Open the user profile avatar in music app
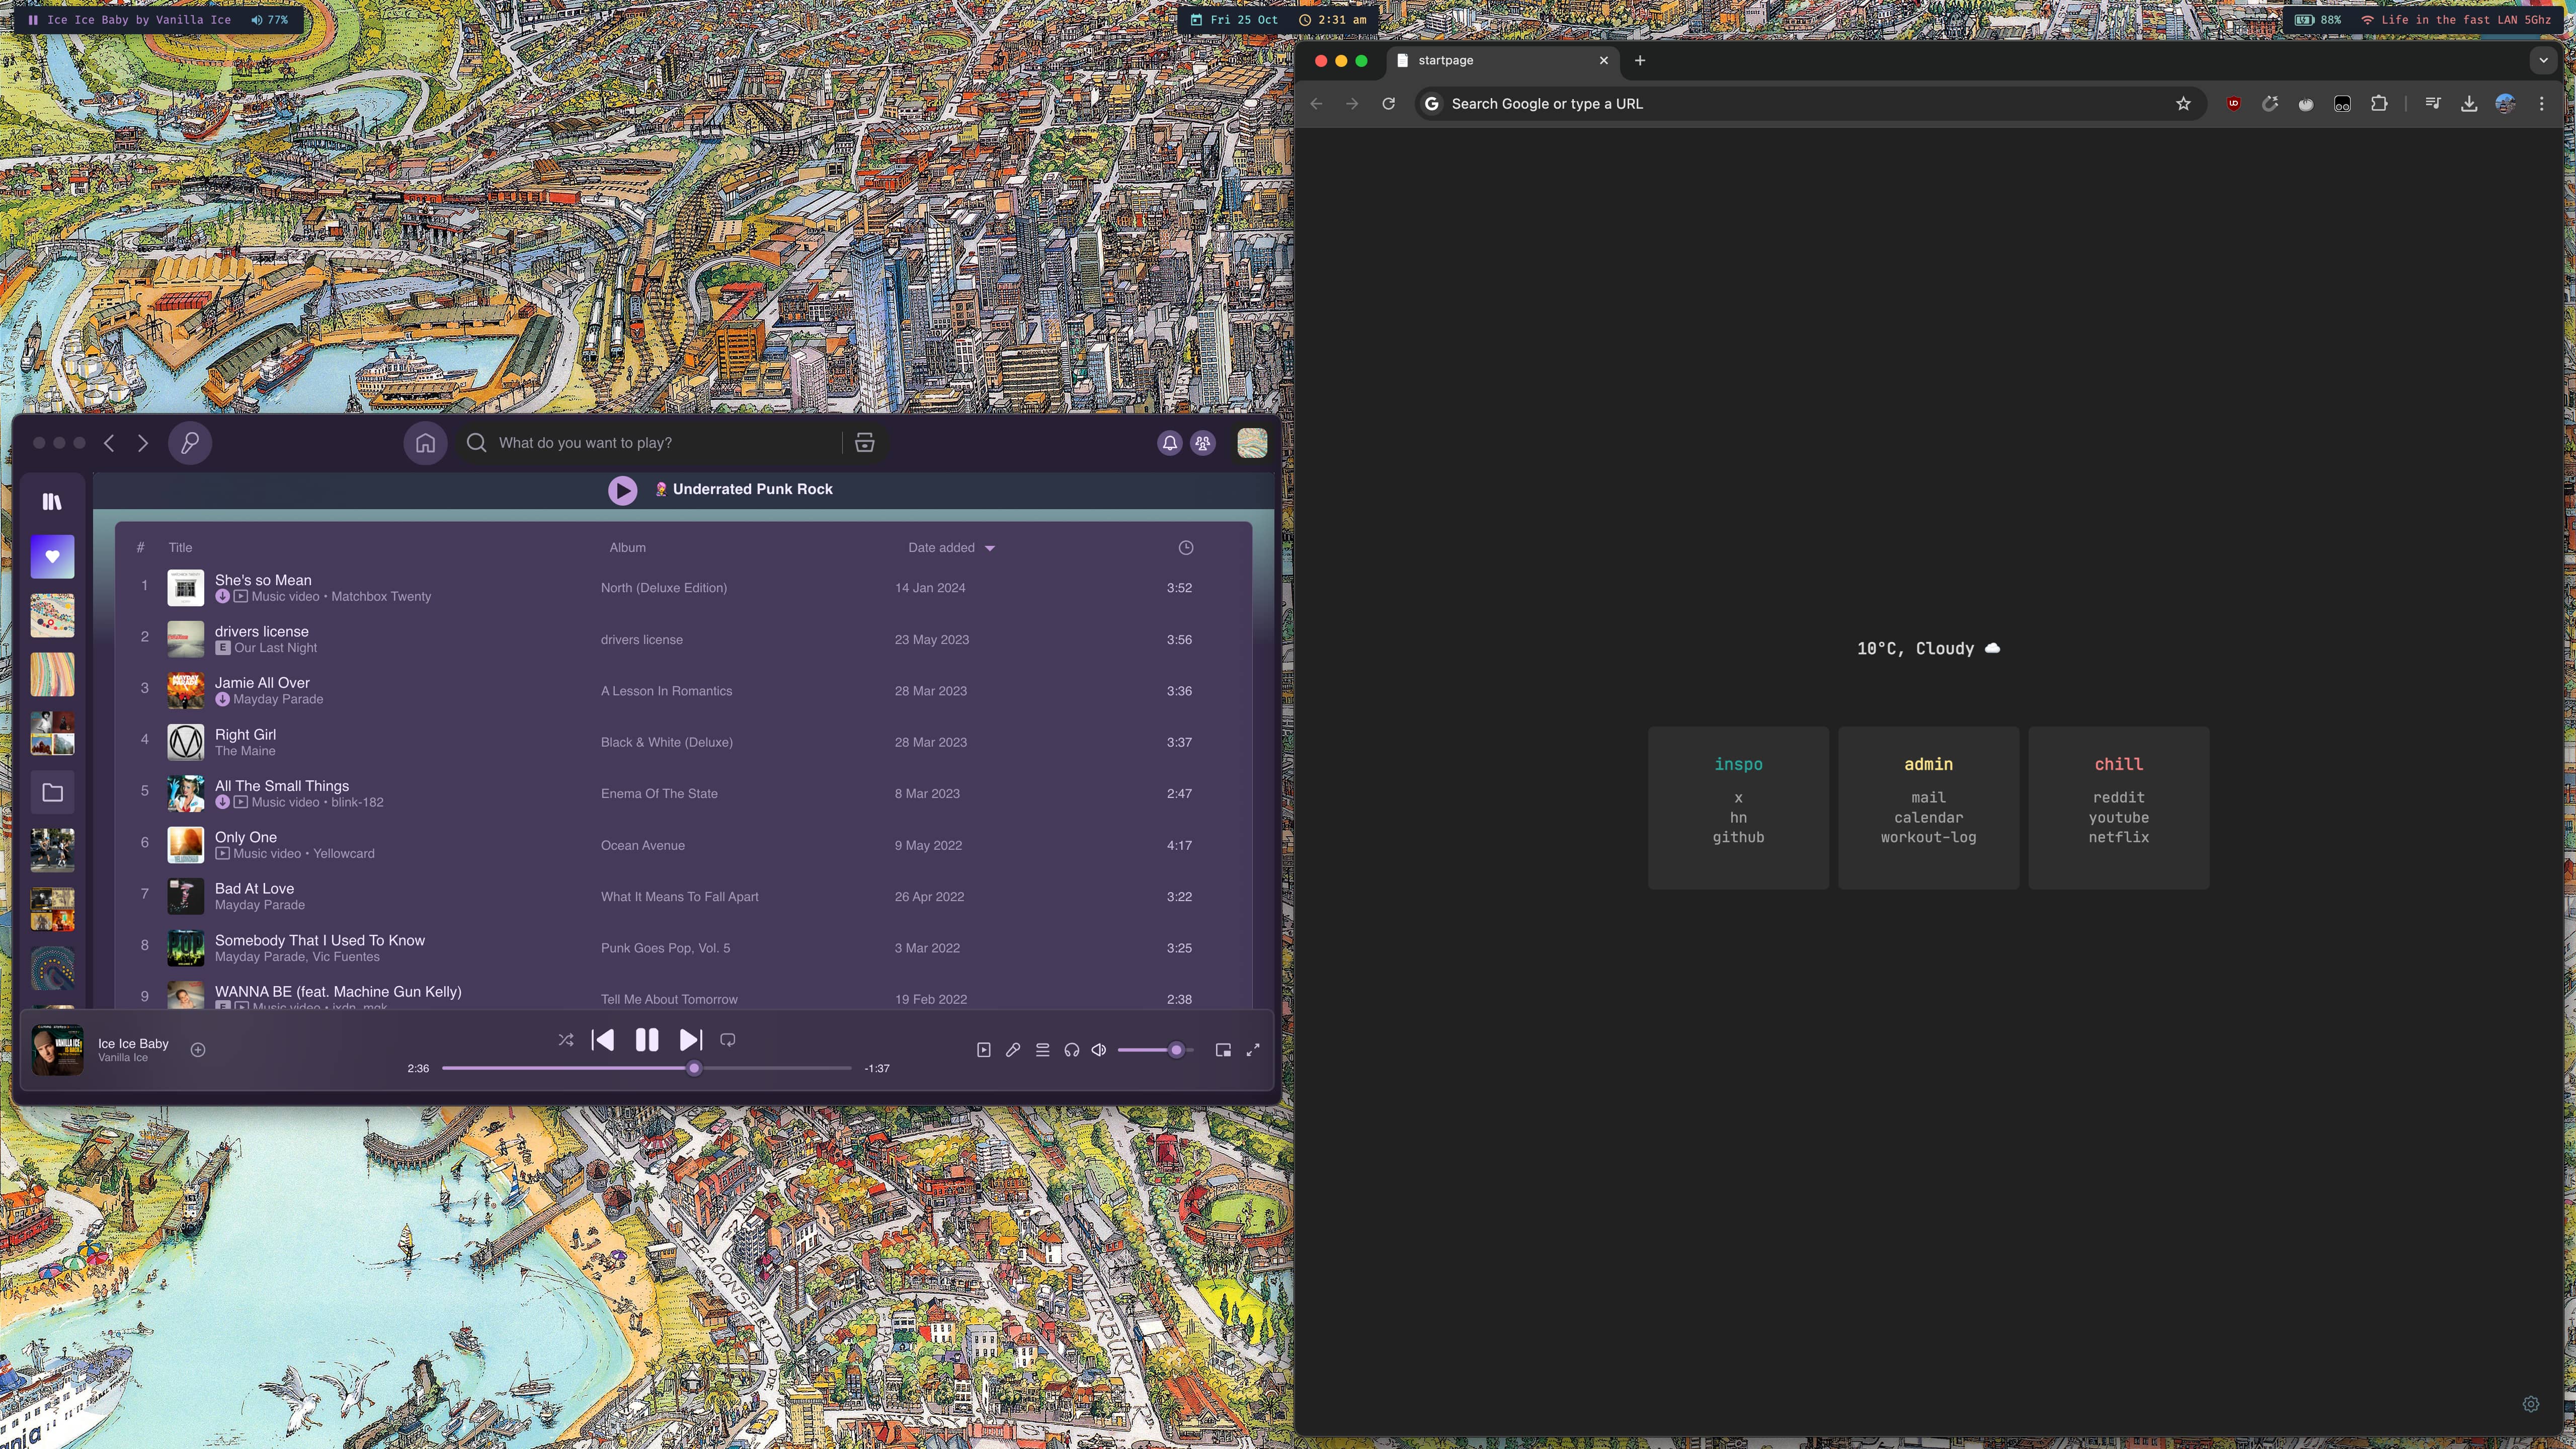The width and height of the screenshot is (2576, 1449). pyautogui.click(x=1252, y=443)
